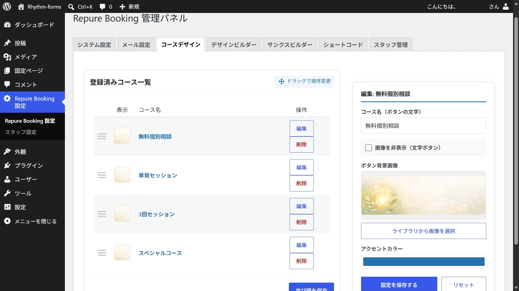Click the page vertical scrollbar
This screenshot has width=519, height=291.
[516, 131]
